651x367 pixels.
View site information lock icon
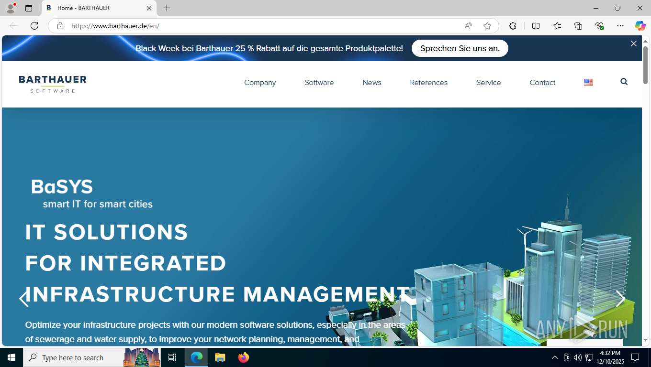60,26
